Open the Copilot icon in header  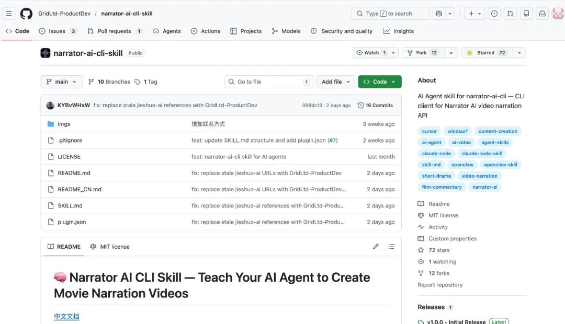pyautogui.click(x=438, y=14)
